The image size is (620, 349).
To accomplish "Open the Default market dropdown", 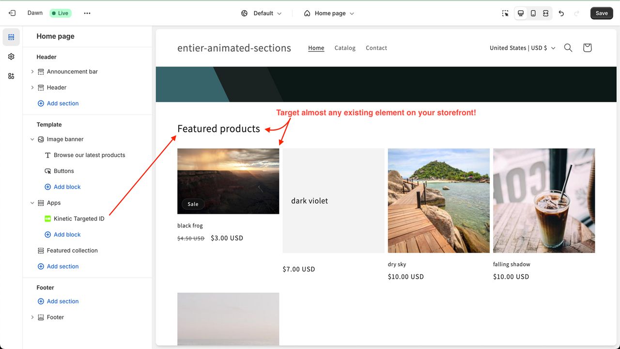I will point(262,13).
